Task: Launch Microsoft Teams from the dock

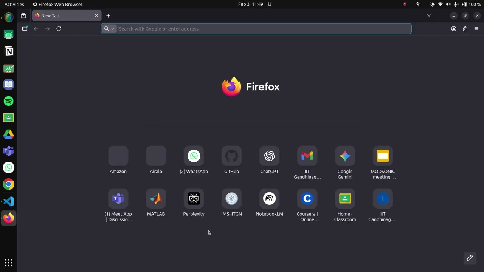Action: coord(9,151)
